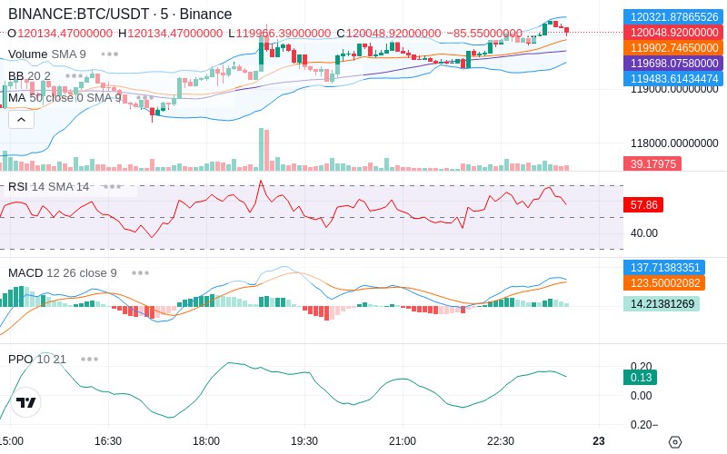Click the orange 119902.74 BB basis label
This screenshot has height=454, width=727.
(x=673, y=48)
